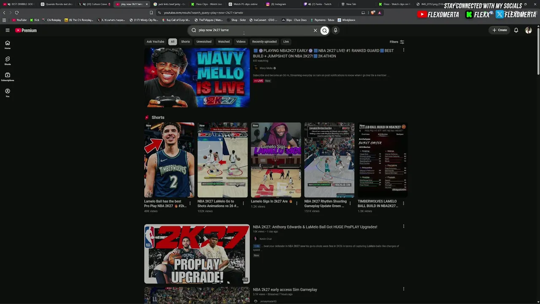The height and width of the screenshot is (304, 540).
Task: Bookmark this page from the address bar
Action: 151,13
